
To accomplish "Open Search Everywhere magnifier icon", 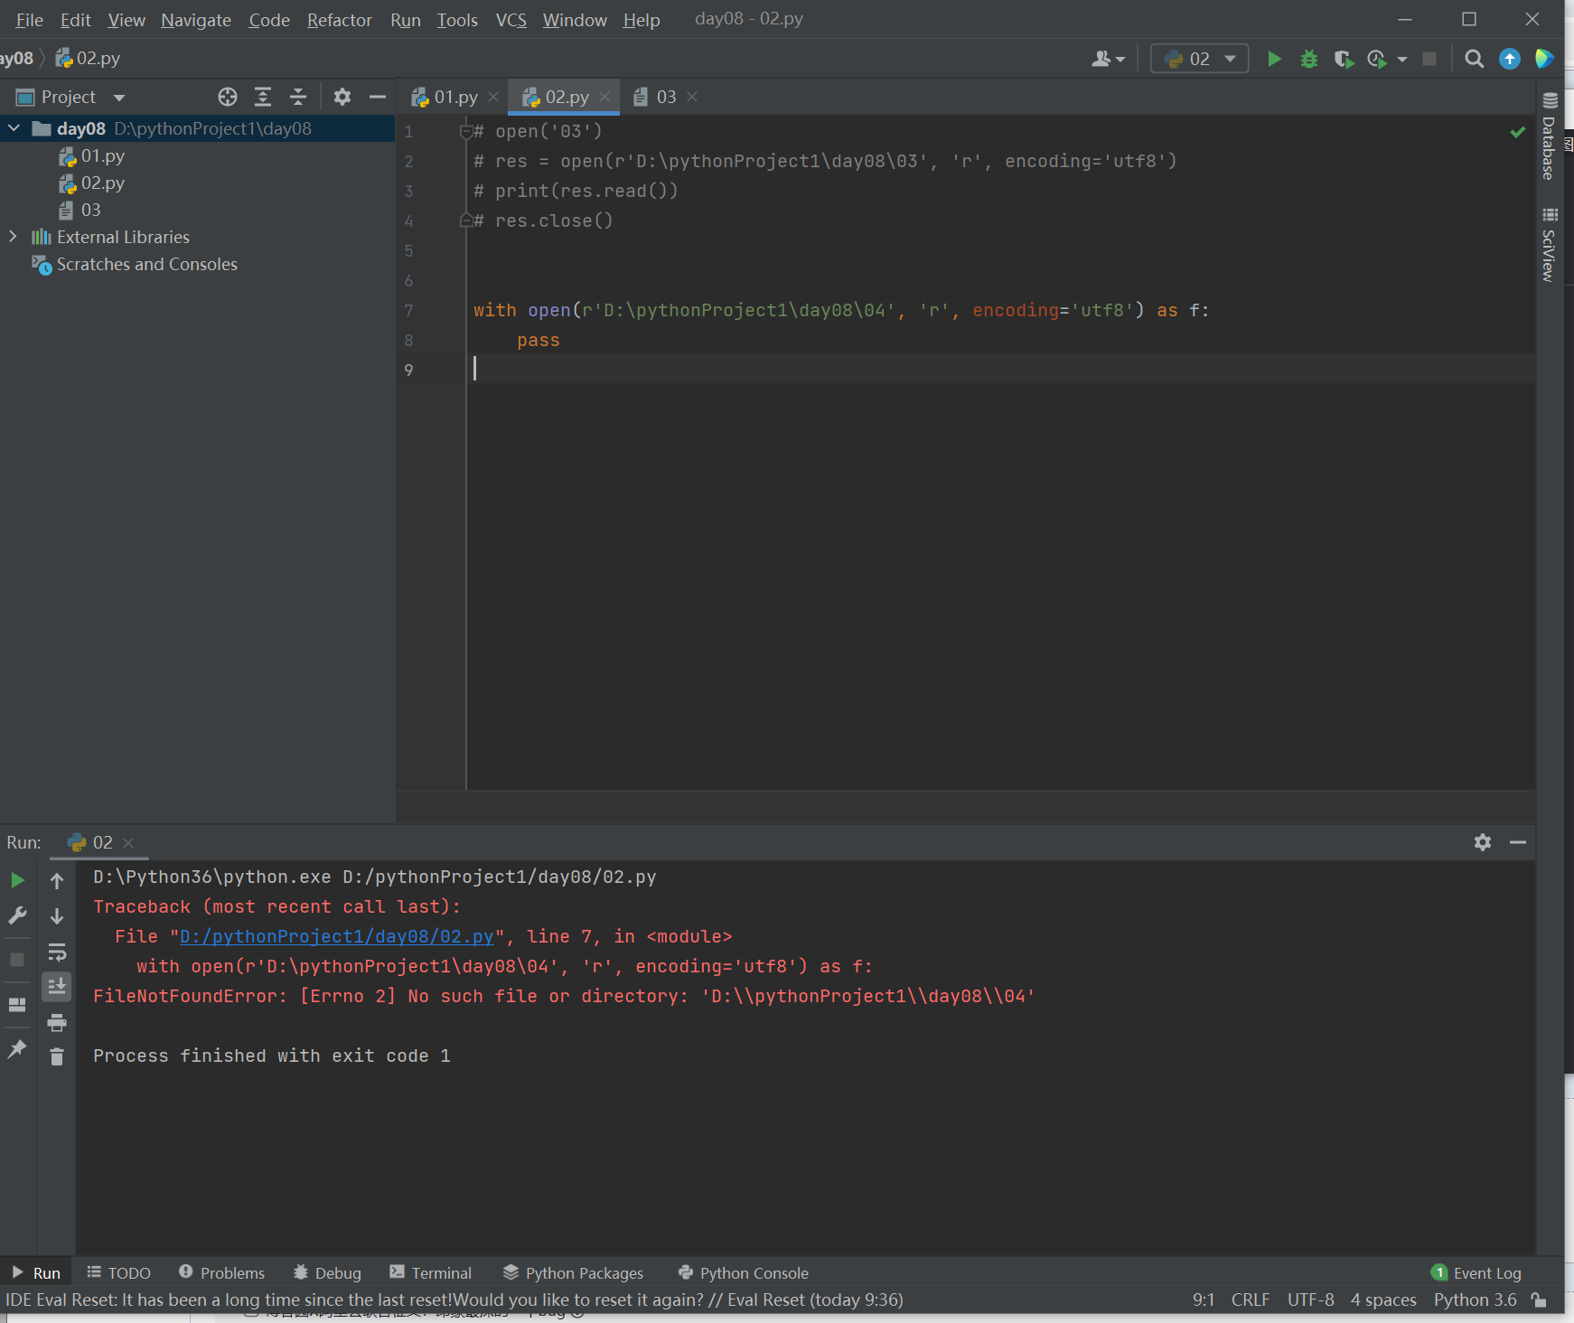I will pyautogui.click(x=1474, y=59).
